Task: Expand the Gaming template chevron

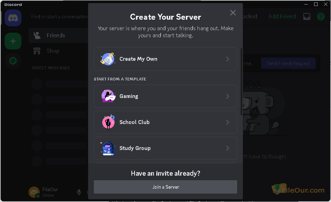Action: tap(228, 96)
